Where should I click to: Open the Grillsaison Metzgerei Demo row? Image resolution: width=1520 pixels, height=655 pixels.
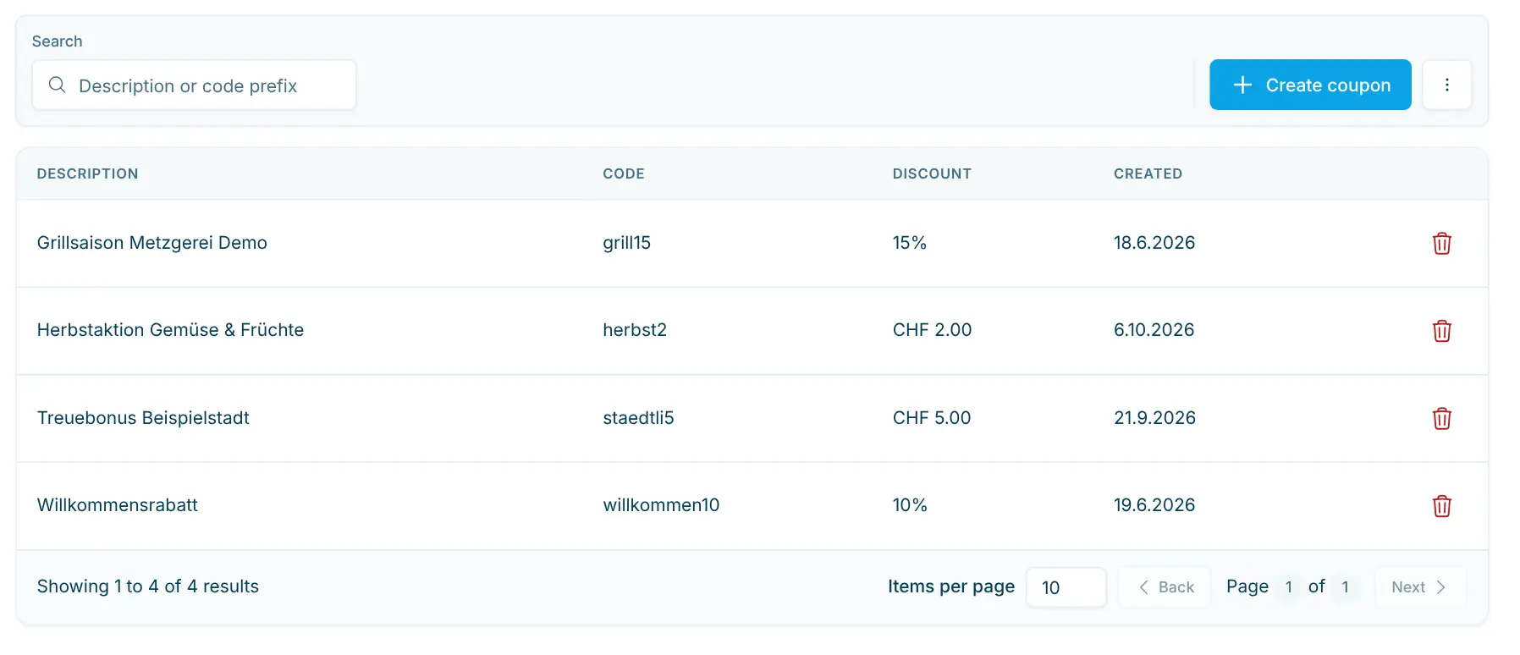coord(752,244)
